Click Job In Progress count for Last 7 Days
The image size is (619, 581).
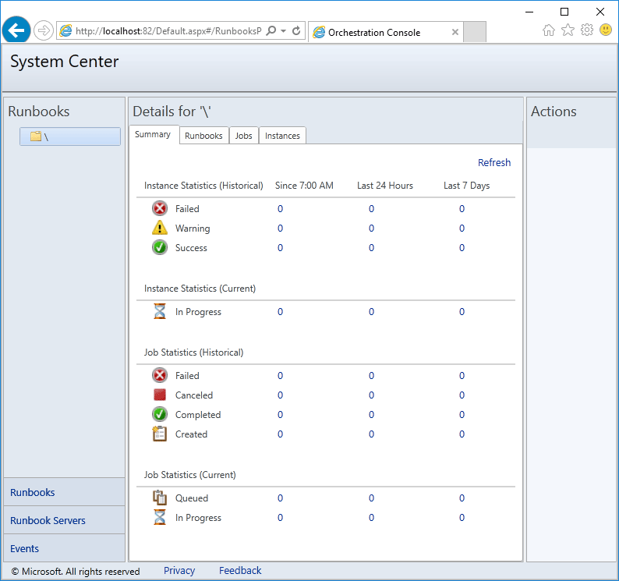point(462,517)
